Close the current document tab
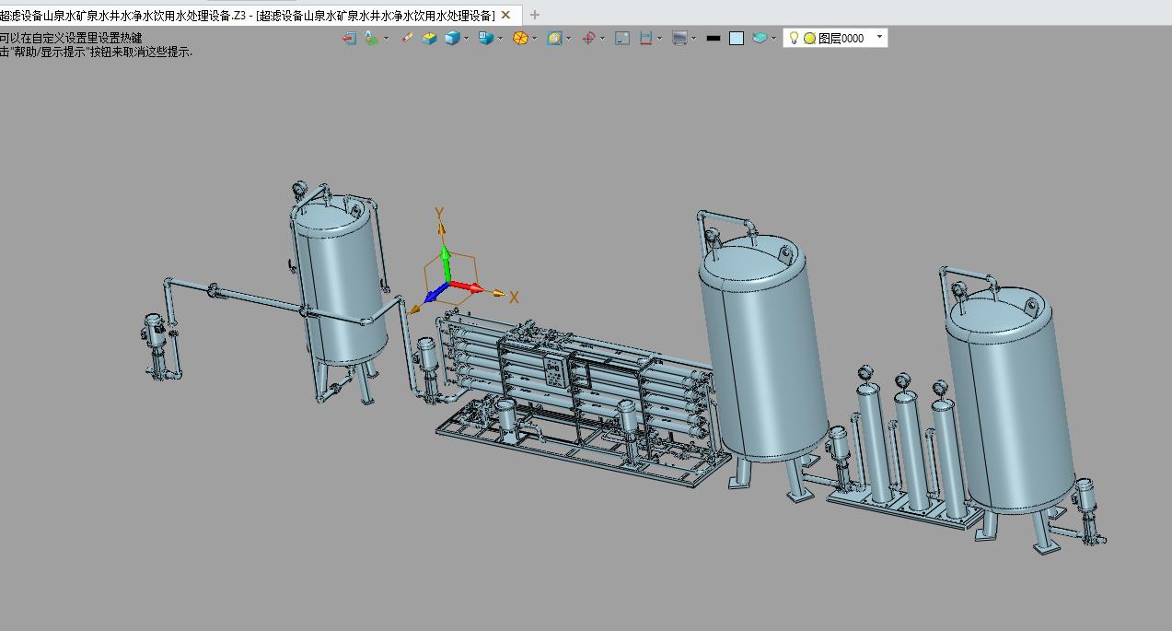The height and width of the screenshot is (631, 1172). [505, 15]
